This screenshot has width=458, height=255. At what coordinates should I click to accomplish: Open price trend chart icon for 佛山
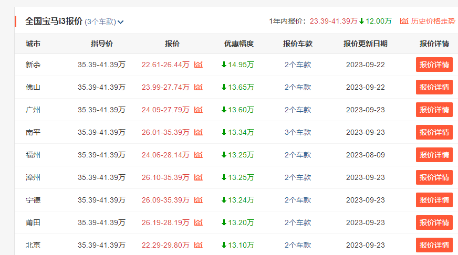(x=199, y=87)
